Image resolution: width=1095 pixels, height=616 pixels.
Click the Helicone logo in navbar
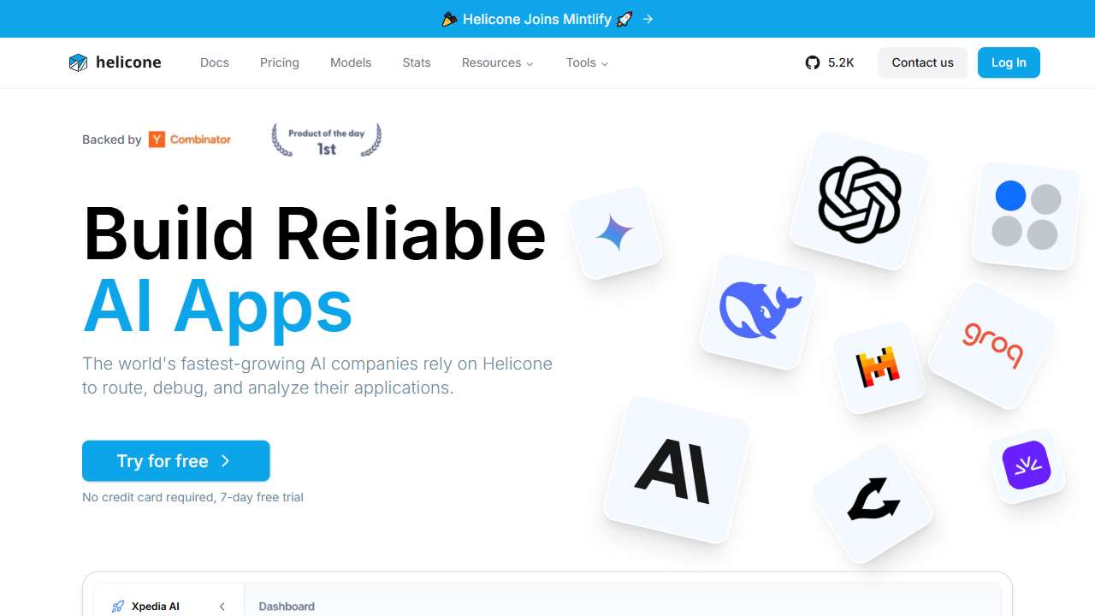(115, 62)
